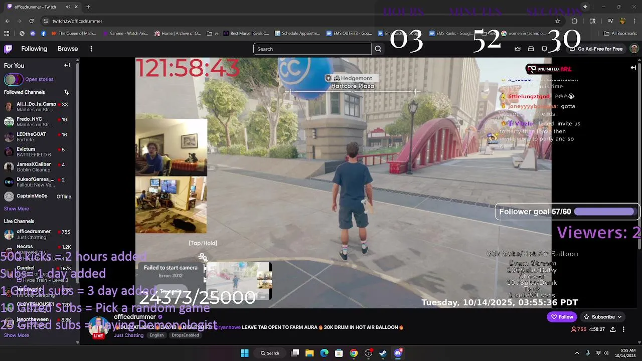Open Discord from the taskbar

click(x=398, y=353)
